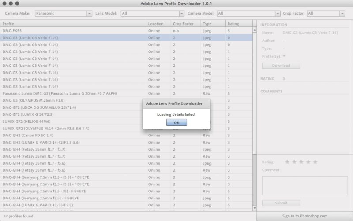Click the Name value DMC-G3 in Information panel
353x221 pixels.
[310, 33]
